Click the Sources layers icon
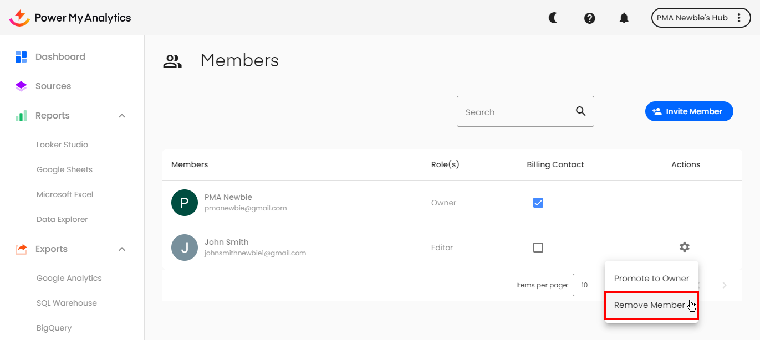This screenshot has width=760, height=340. pos(21,86)
